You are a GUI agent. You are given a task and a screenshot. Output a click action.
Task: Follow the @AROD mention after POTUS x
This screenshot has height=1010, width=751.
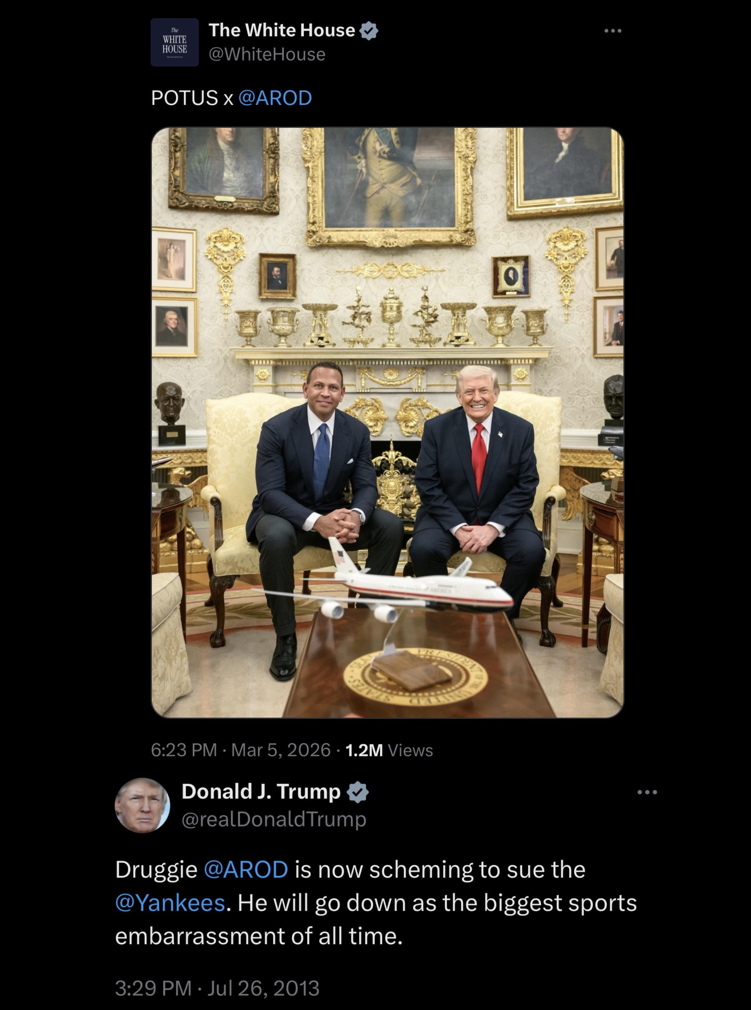[x=275, y=98]
